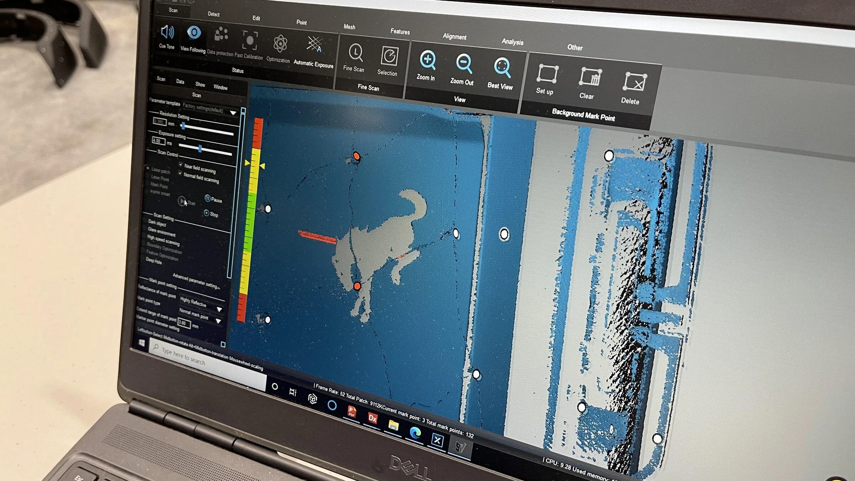Open the Alignment ribbon tab
This screenshot has height=481, width=855.
click(x=455, y=36)
